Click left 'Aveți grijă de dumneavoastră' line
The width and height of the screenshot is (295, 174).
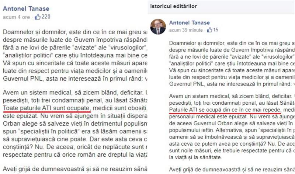(x=75, y=169)
